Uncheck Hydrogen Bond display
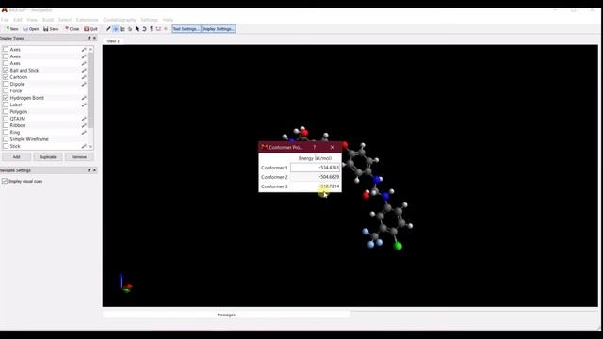 (x=6, y=98)
